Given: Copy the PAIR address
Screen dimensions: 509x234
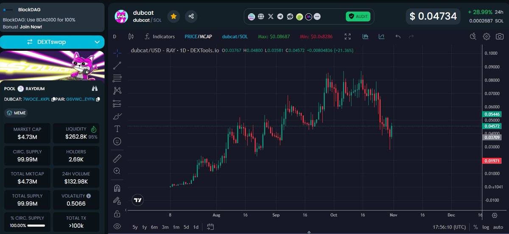Looking at the screenshot, I should 98,99.
